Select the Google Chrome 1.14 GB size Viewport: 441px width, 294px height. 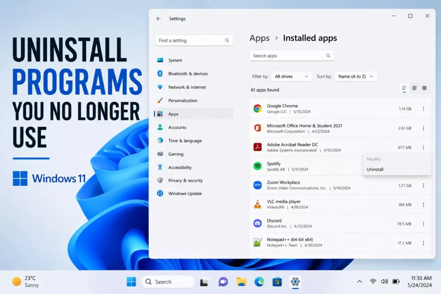pyautogui.click(x=405, y=109)
